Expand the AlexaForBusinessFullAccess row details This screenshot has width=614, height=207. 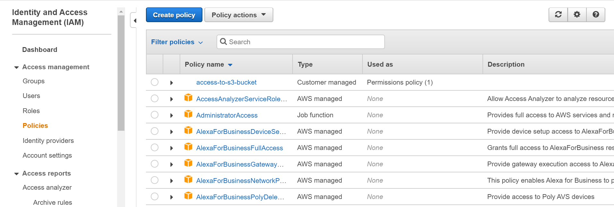(172, 148)
